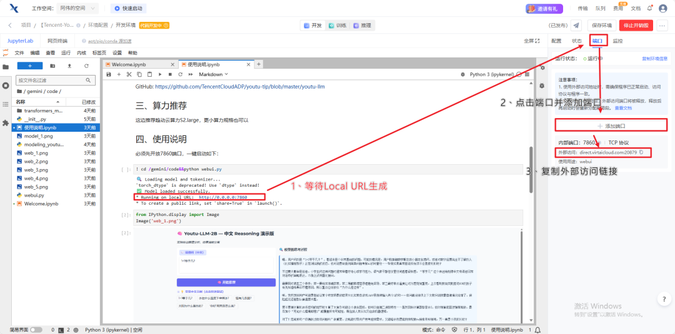
Task: Open the Markdown cell type dropdown
Action: point(214,74)
